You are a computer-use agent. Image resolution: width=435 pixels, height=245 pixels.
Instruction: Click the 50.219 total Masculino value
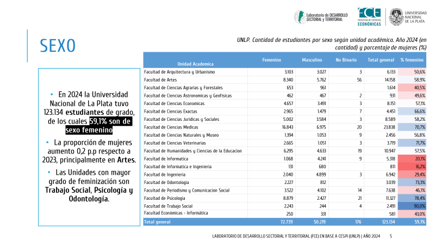320,222
